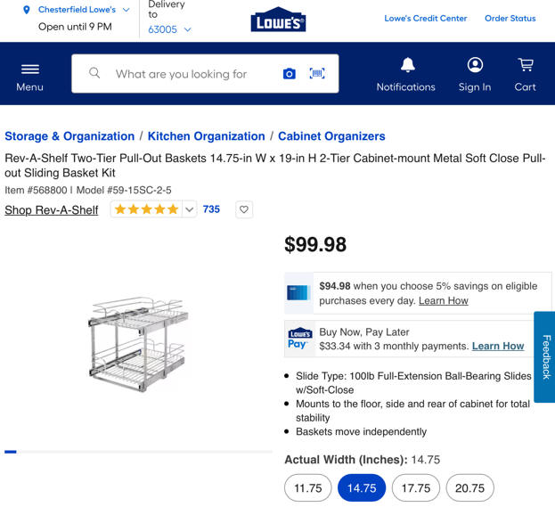Expand the star ratings breakdown chevron
Image resolution: width=555 pixels, height=507 pixels.
tap(190, 209)
